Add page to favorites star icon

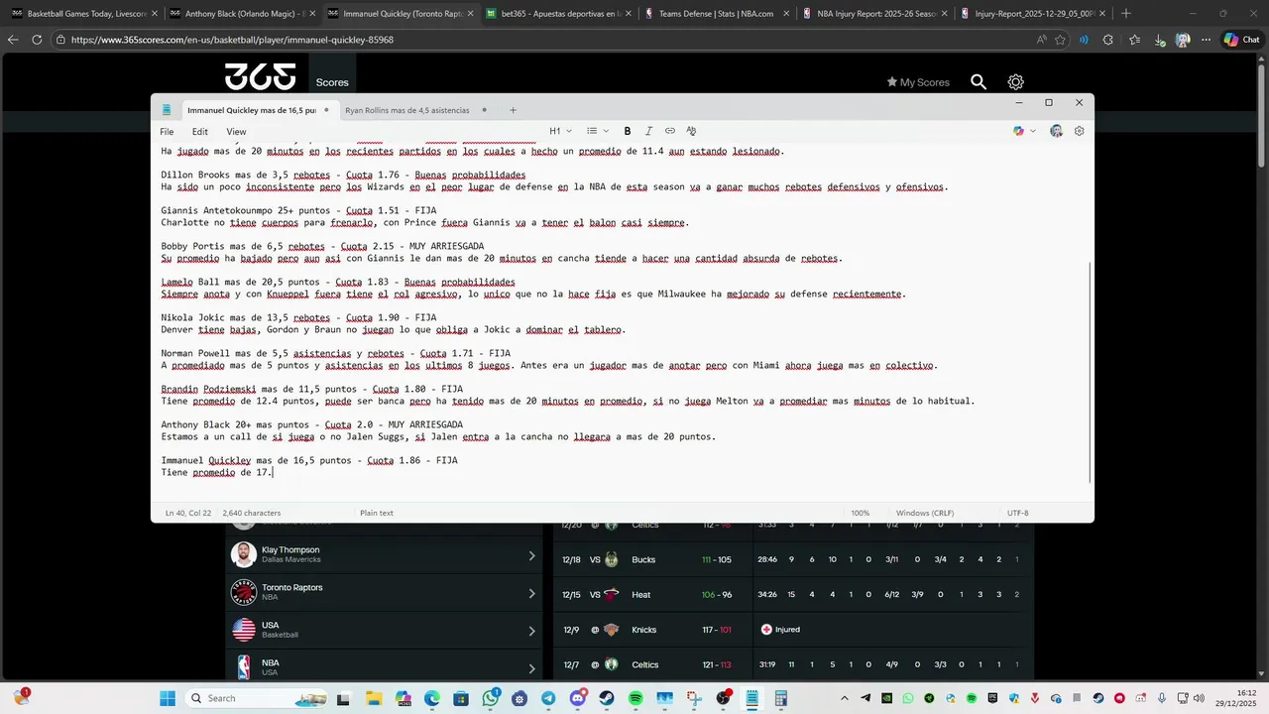[1060, 40]
